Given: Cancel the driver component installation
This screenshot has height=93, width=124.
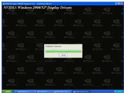Looking at the screenshot, I should (x=63, y=55).
